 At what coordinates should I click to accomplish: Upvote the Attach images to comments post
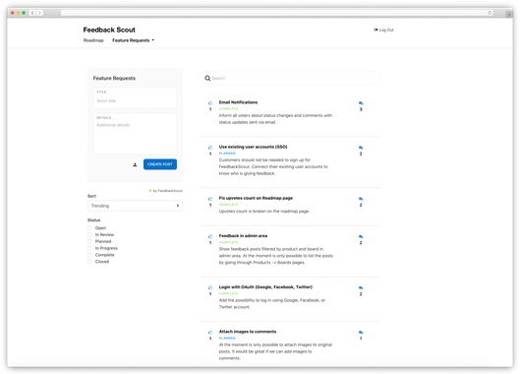[x=210, y=332]
